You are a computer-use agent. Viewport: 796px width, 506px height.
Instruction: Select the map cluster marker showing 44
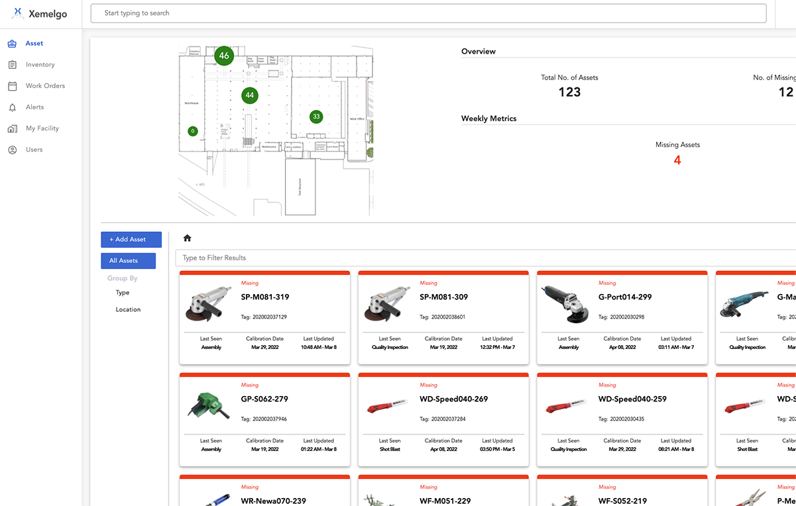[249, 95]
